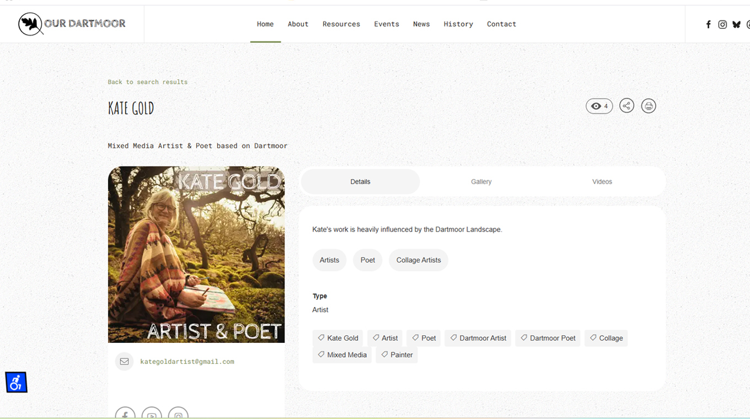The width and height of the screenshot is (750, 419).
Task: Click the Our Dartmoor logo
Action: 72,24
